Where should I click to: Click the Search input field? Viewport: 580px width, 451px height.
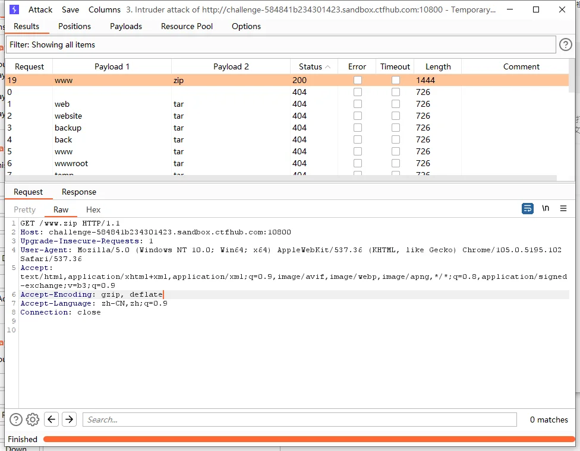tap(300, 420)
